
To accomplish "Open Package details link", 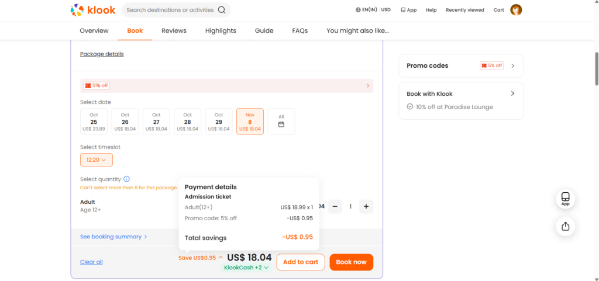I will (102, 54).
